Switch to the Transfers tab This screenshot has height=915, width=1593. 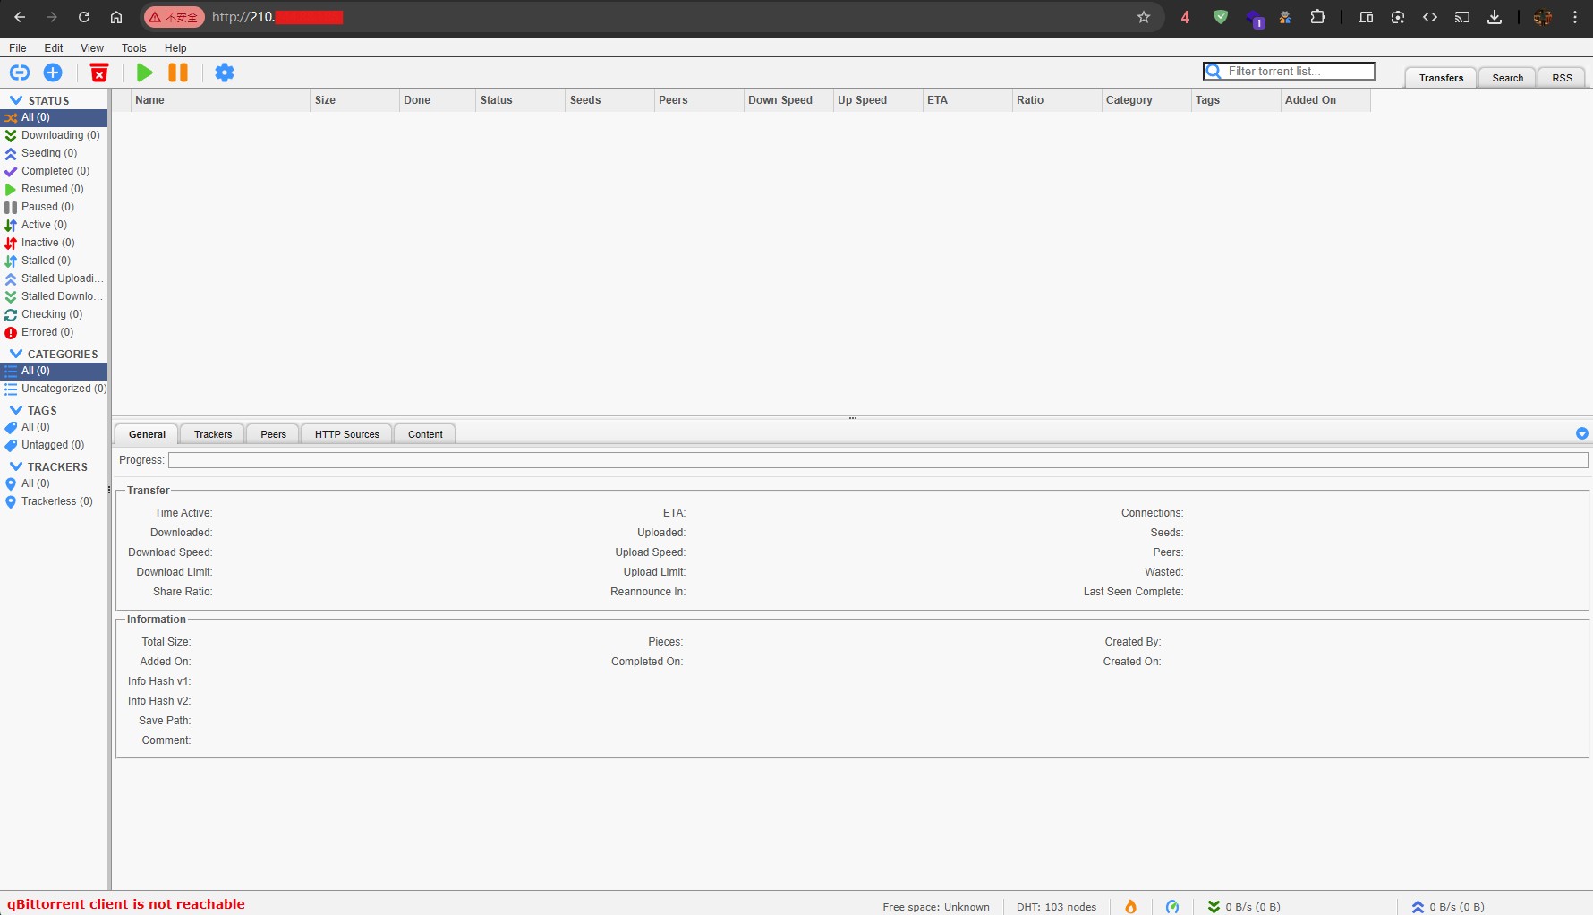(x=1441, y=78)
